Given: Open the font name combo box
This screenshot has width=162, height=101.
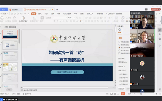Looking at the screenshot, I should click(60, 18).
